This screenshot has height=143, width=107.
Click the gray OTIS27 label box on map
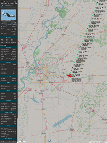tap(76, 80)
